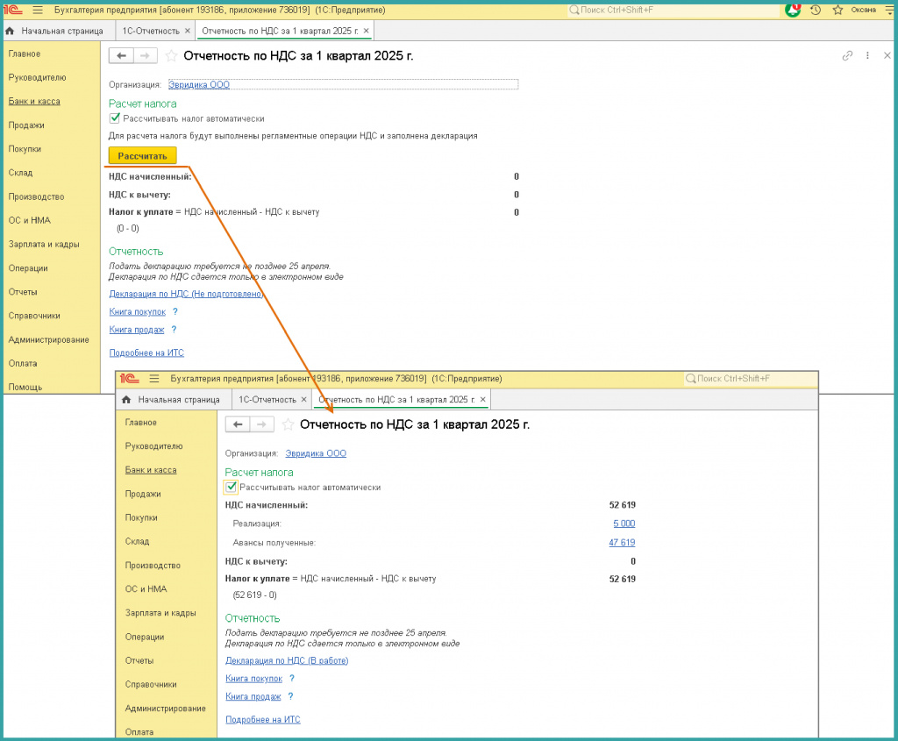The height and width of the screenshot is (741, 898).
Task: Open 'Книга продаж' link in lower window
Action: click(x=253, y=696)
